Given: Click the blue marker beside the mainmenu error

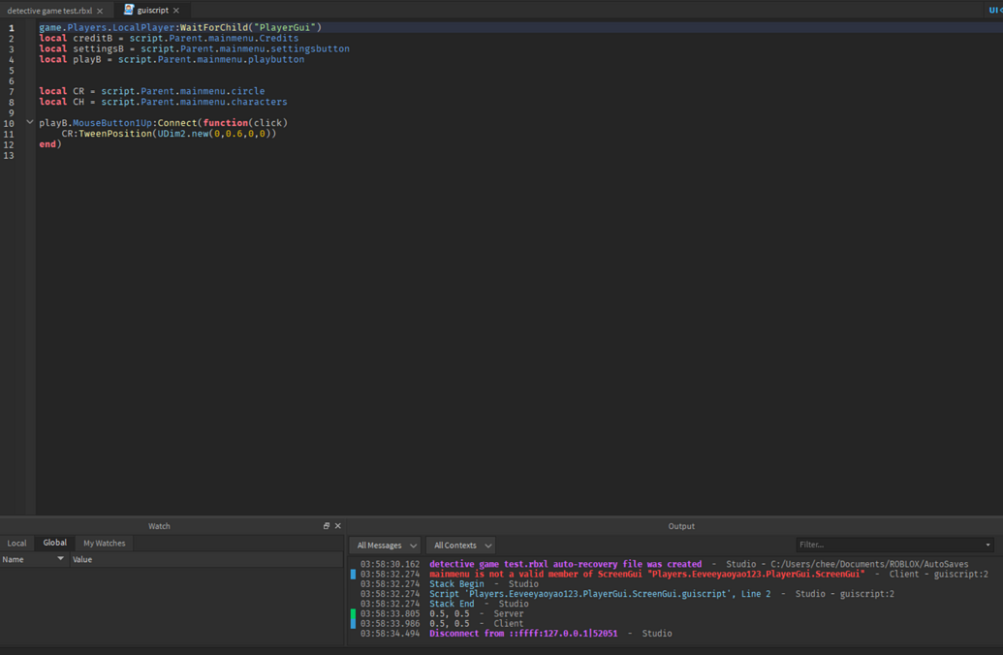Looking at the screenshot, I should pyautogui.click(x=352, y=574).
